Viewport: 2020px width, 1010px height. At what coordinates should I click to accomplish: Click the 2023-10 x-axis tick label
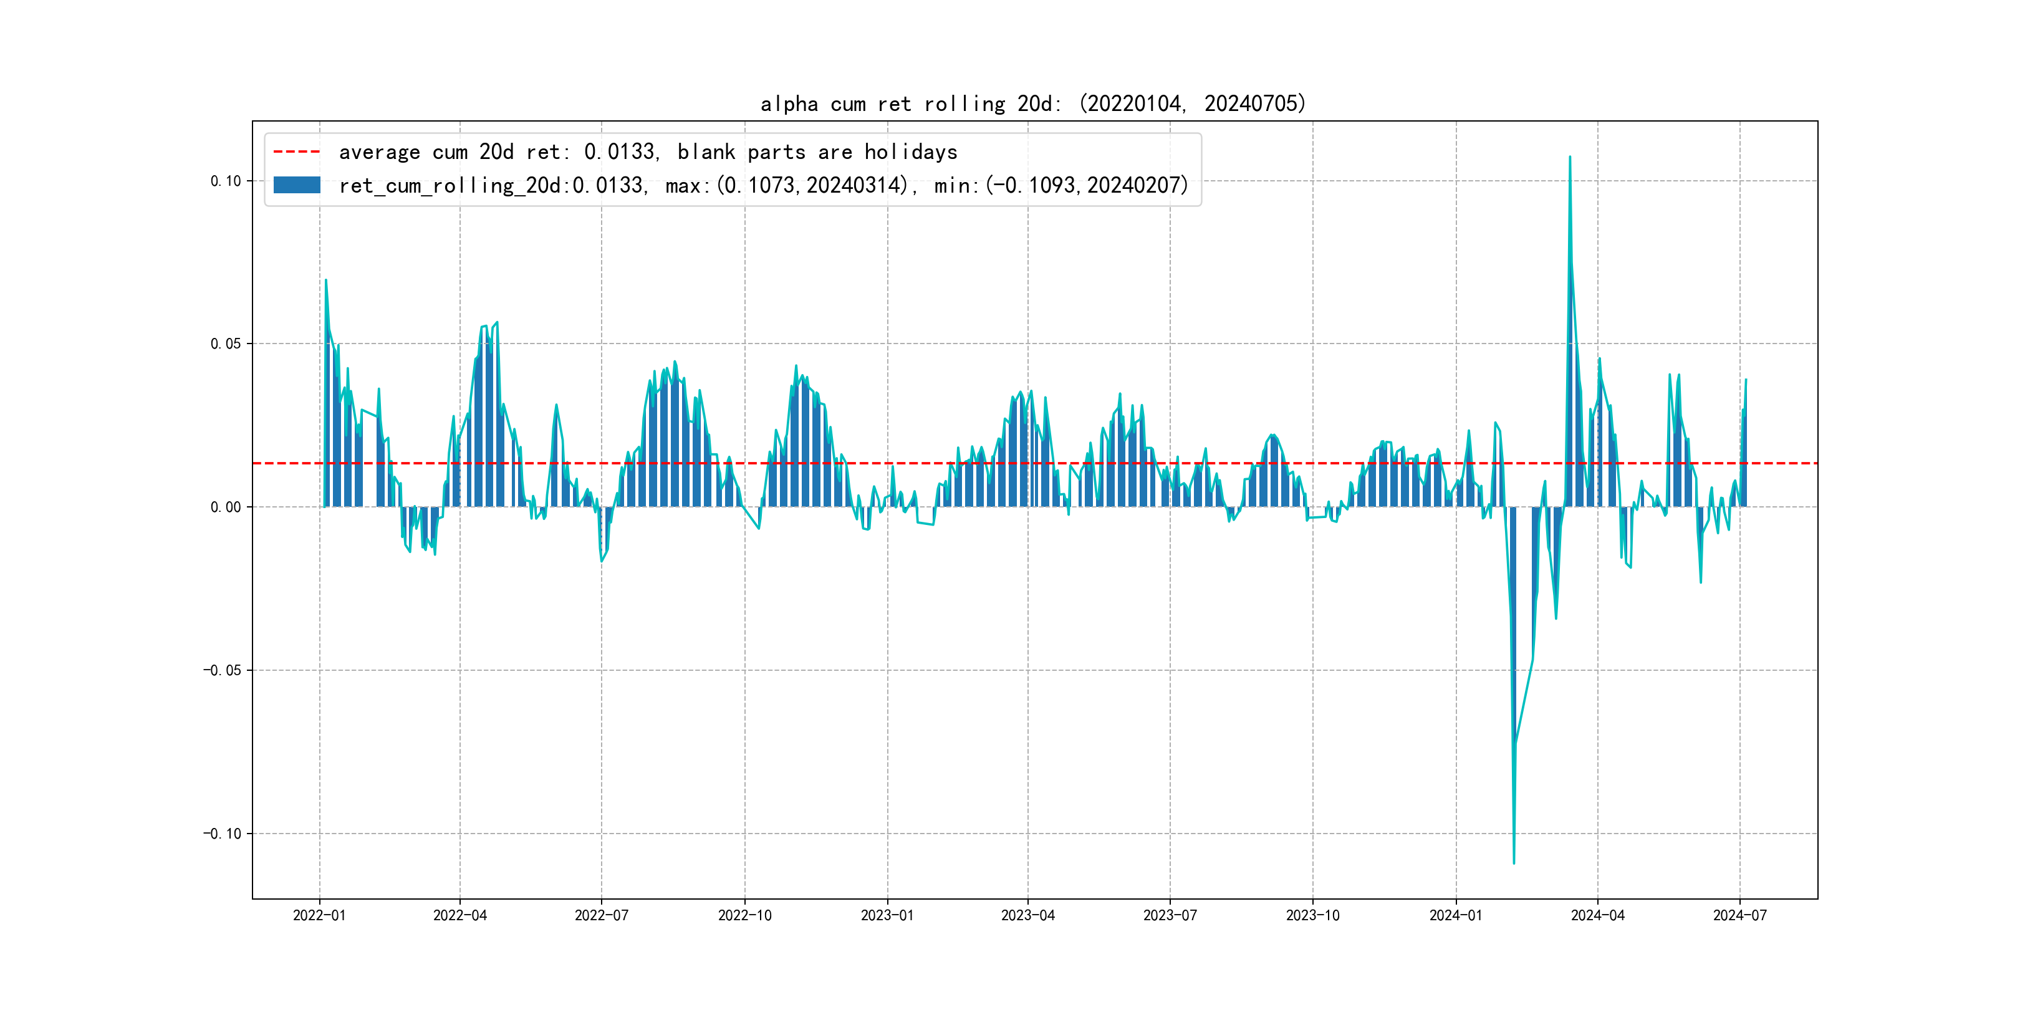pyautogui.click(x=1312, y=915)
